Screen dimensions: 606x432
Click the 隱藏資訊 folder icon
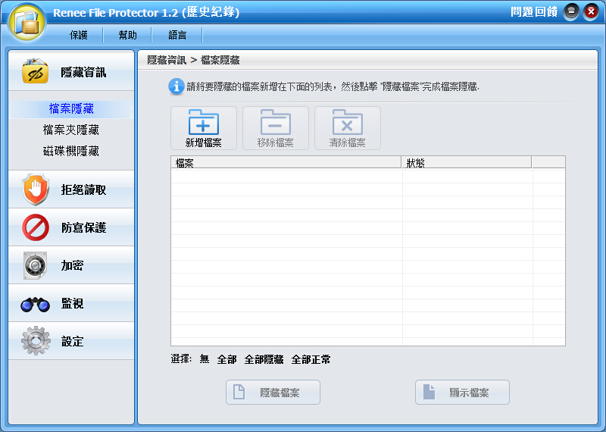pyautogui.click(x=35, y=70)
